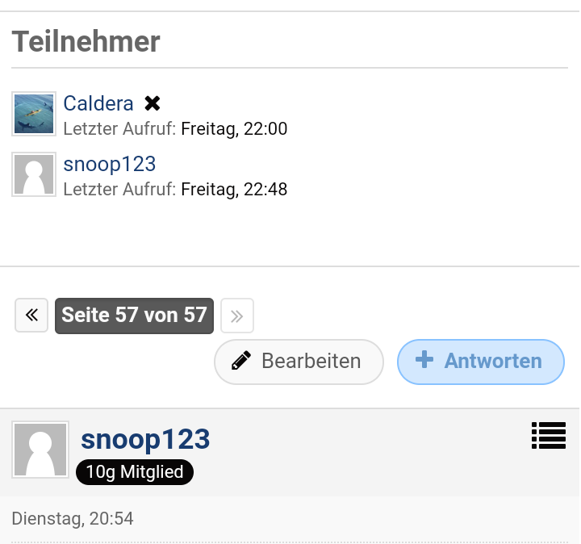
Task: Open Caldera's shark avatar picture
Action: [34, 113]
